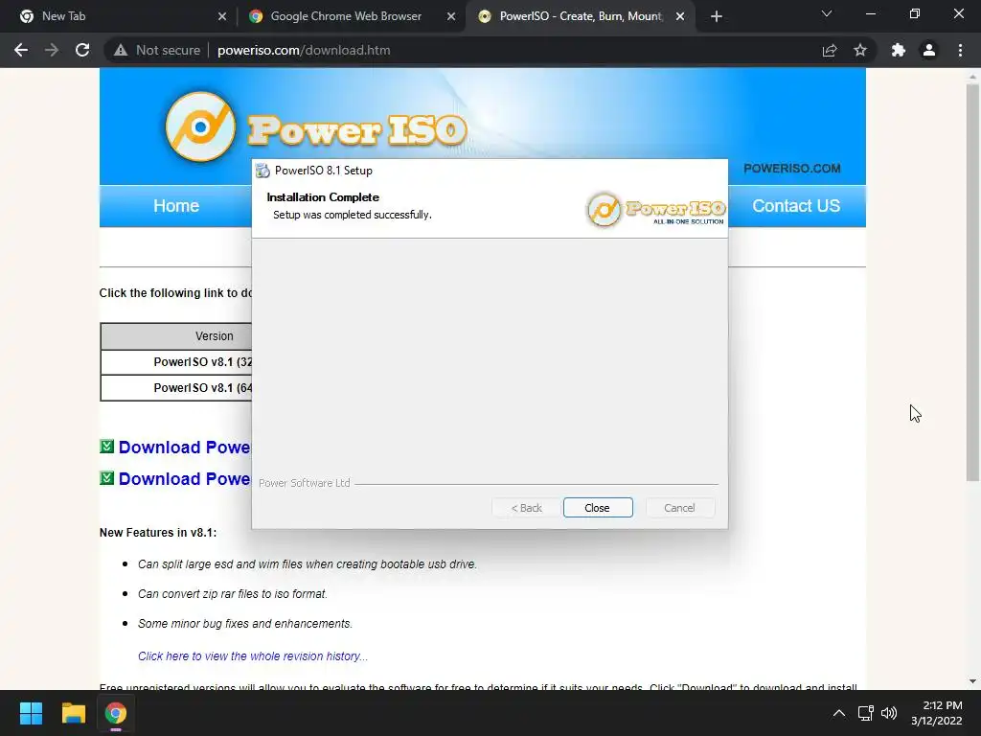
Task: Click the Close button in PowerISO Setup
Action: tap(598, 508)
